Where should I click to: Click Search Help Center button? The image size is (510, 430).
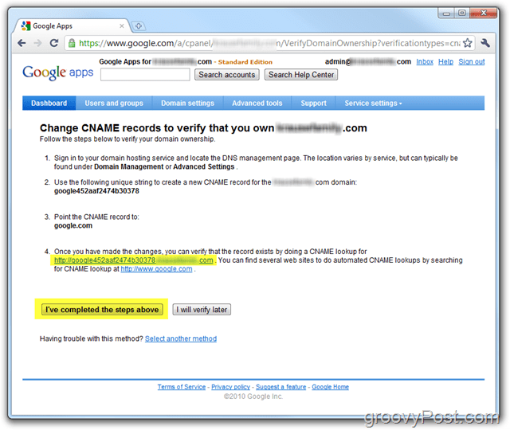pyautogui.click(x=301, y=75)
